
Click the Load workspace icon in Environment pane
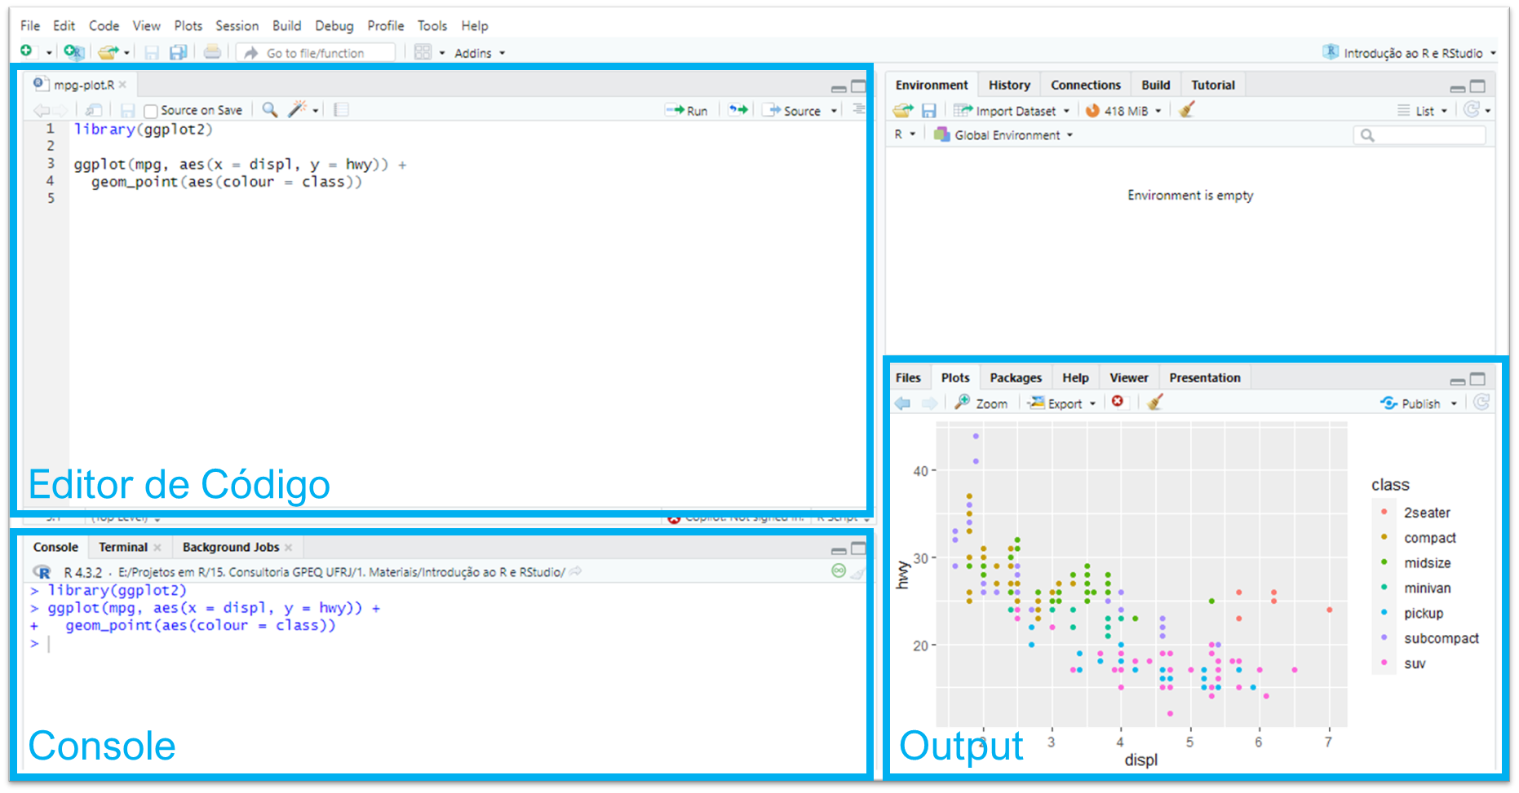tap(903, 110)
